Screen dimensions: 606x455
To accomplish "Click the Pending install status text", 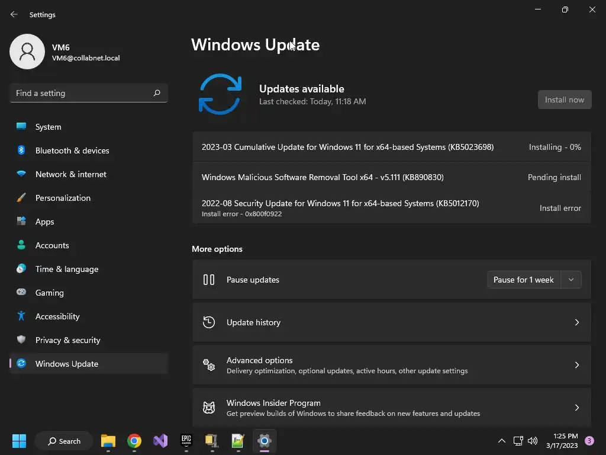I will pos(554,177).
